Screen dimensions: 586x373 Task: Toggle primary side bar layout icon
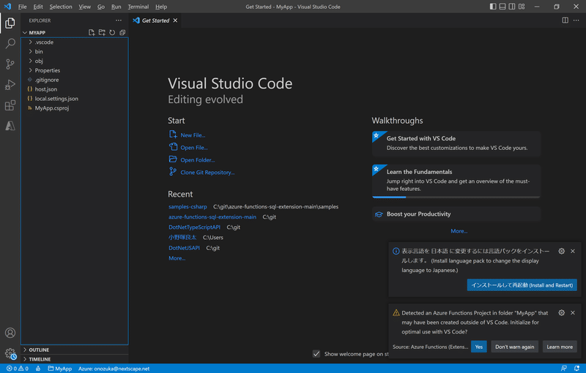click(x=493, y=7)
